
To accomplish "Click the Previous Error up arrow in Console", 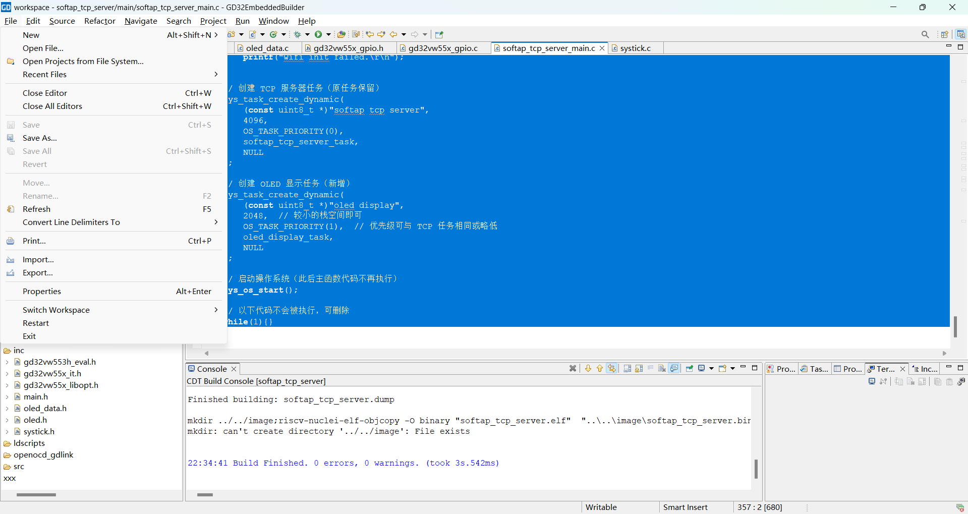I will coord(600,369).
